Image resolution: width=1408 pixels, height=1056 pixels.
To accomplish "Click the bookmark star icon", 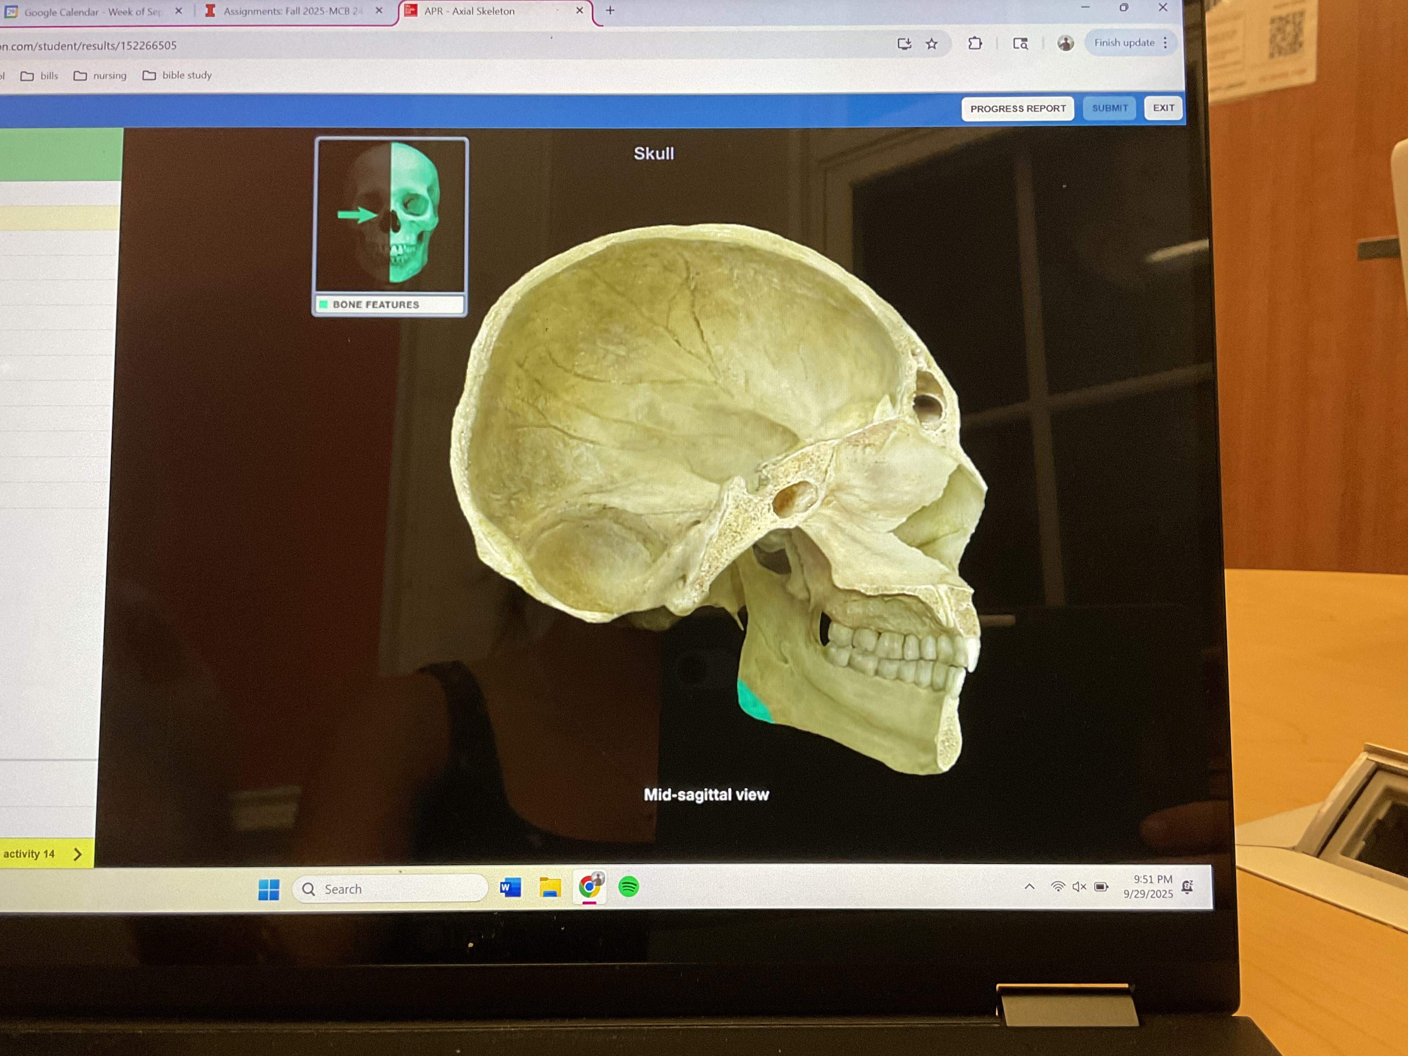I will pyautogui.click(x=931, y=44).
